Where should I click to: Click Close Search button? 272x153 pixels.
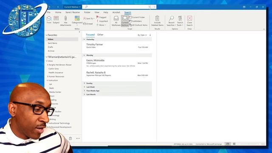click(190, 21)
